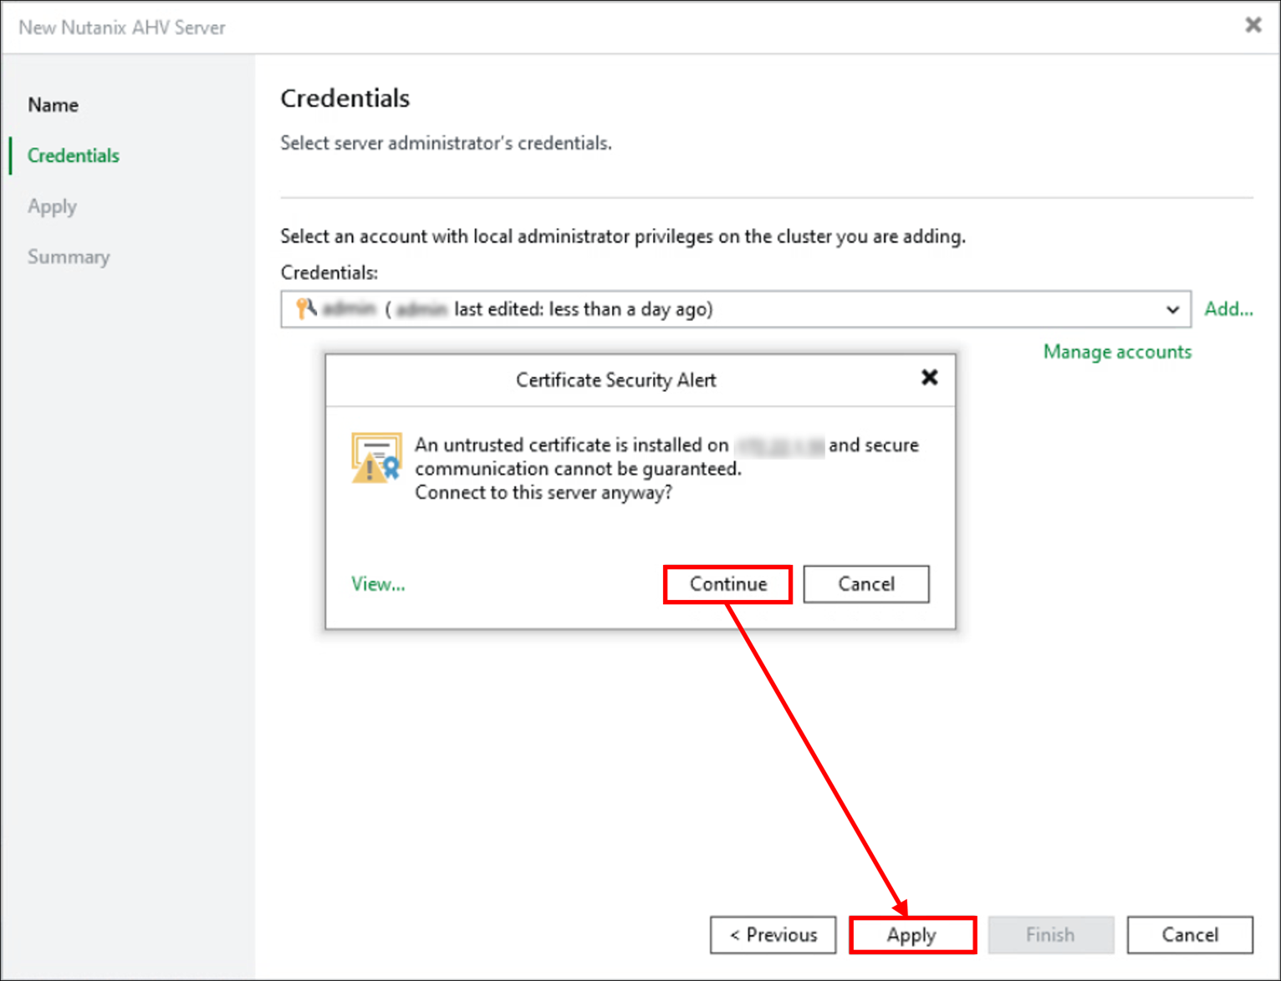Go back using the Previous button
The height and width of the screenshot is (981, 1281).
772,934
